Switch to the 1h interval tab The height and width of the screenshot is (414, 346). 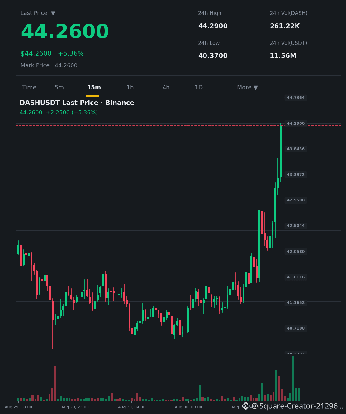pyautogui.click(x=130, y=88)
